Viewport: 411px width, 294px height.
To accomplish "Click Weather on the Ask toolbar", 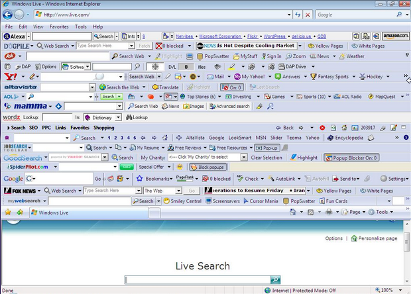I will pos(352,56).
